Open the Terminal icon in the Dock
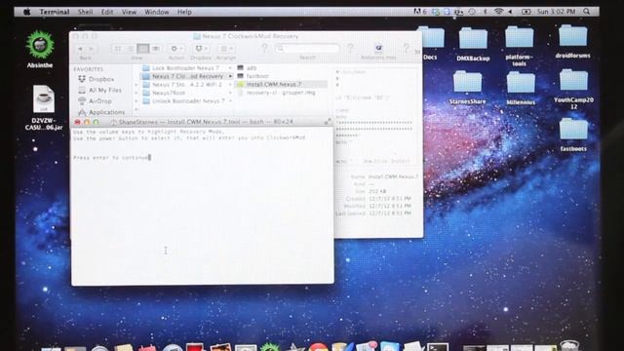The width and height of the screenshot is (624, 351). coord(438,347)
